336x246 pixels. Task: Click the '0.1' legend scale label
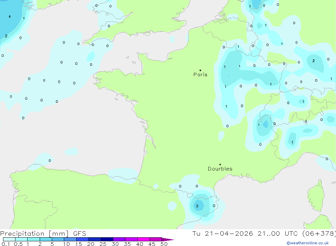click(x=6, y=244)
